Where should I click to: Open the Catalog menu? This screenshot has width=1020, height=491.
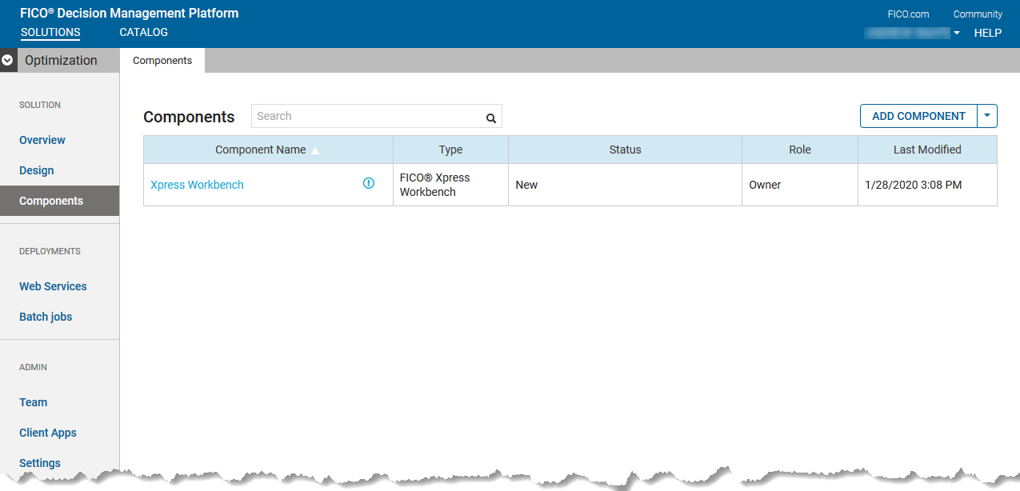(144, 33)
